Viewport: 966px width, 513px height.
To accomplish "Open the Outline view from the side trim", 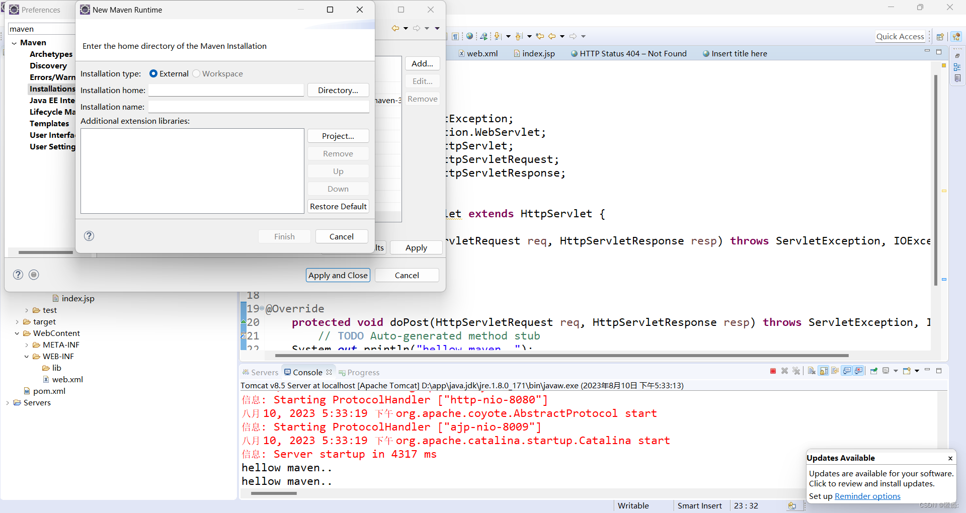I will coord(957,67).
